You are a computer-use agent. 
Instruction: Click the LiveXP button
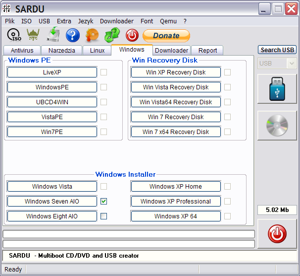52,72
